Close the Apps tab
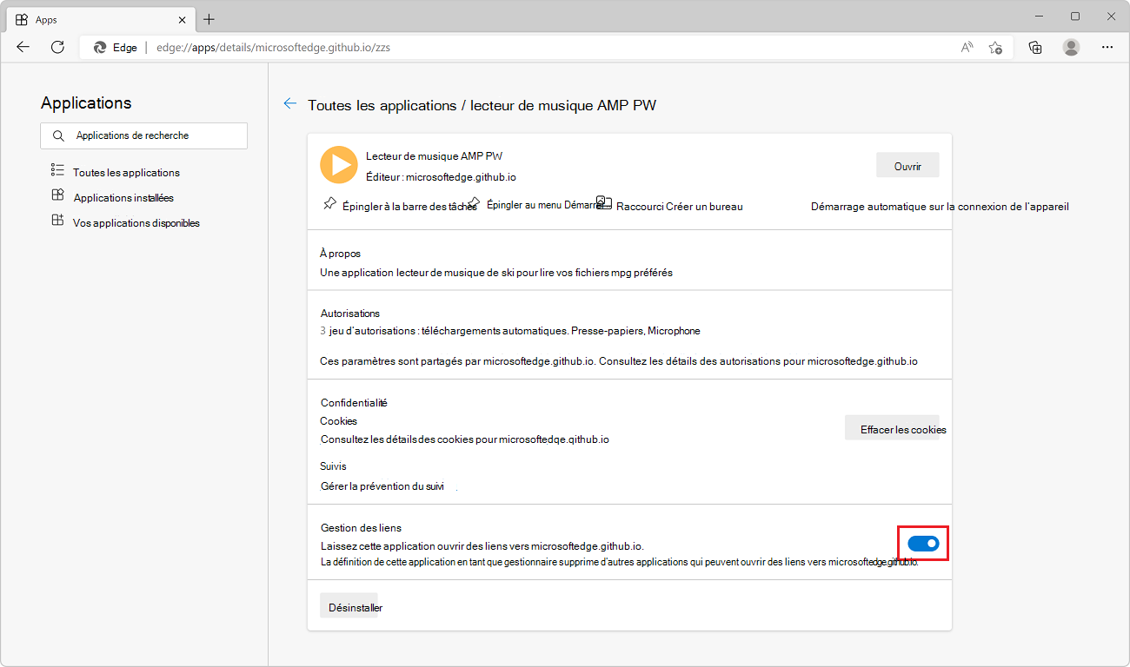Image resolution: width=1130 pixels, height=667 pixels. point(183,19)
